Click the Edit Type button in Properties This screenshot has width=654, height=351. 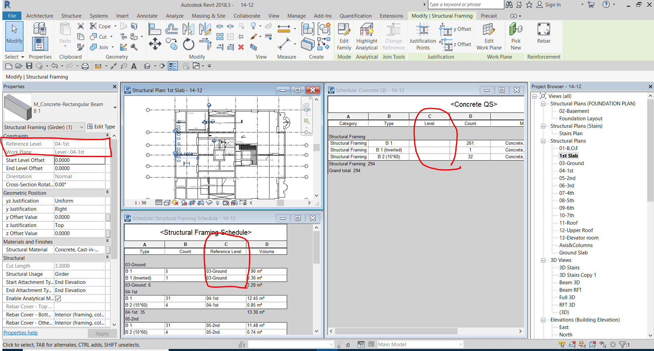tap(101, 126)
